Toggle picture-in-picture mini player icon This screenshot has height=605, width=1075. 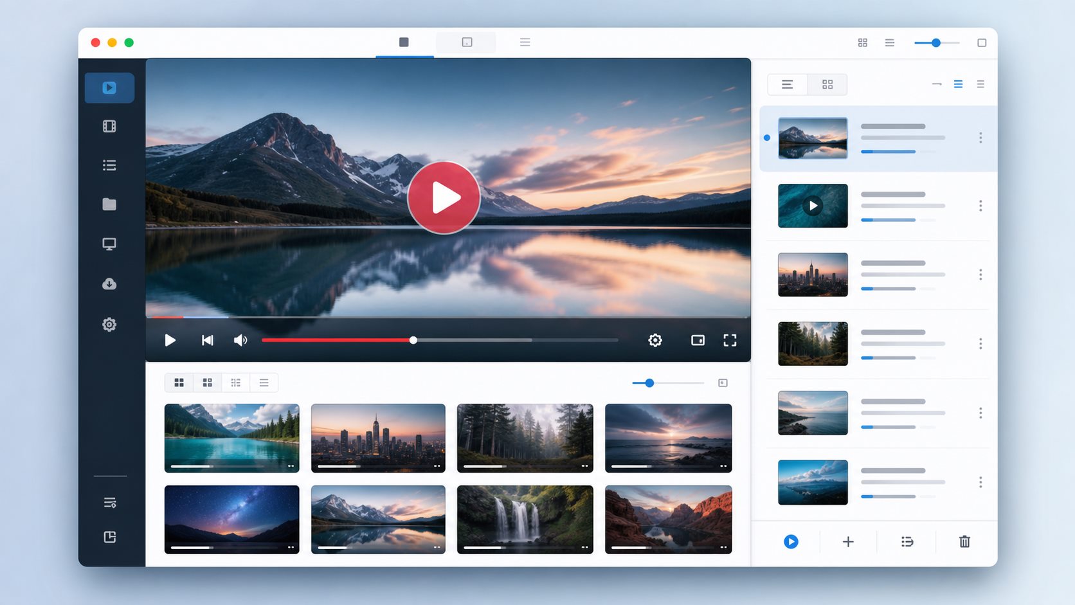point(698,340)
